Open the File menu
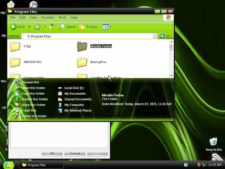The image size is (225, 169). pos(13,17)
